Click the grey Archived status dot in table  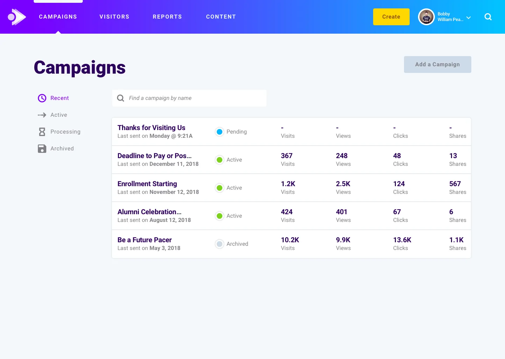click(x=220, y=244)
